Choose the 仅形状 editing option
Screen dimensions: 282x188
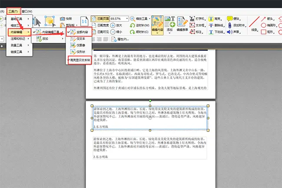(79, 52)
